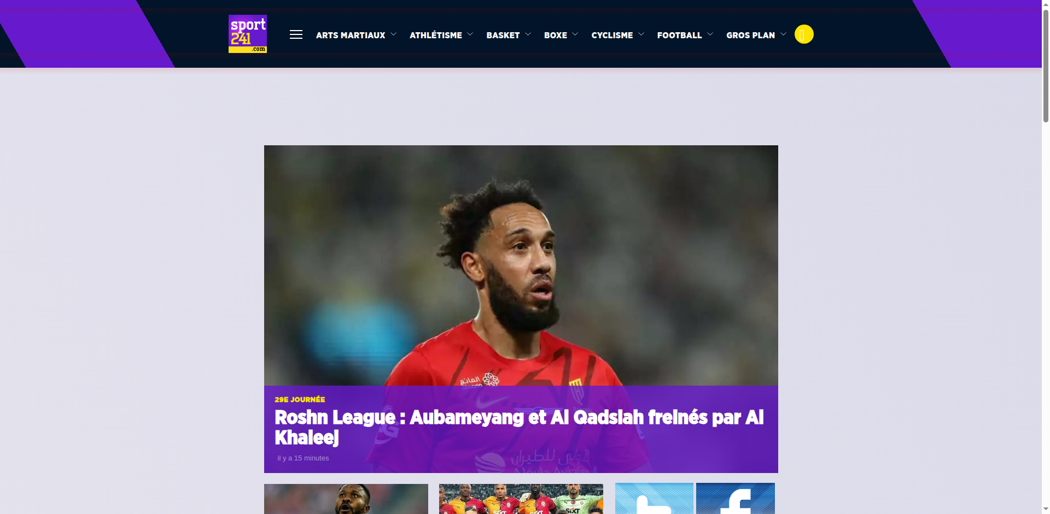Click the Sport241 logo

[248, 34]
